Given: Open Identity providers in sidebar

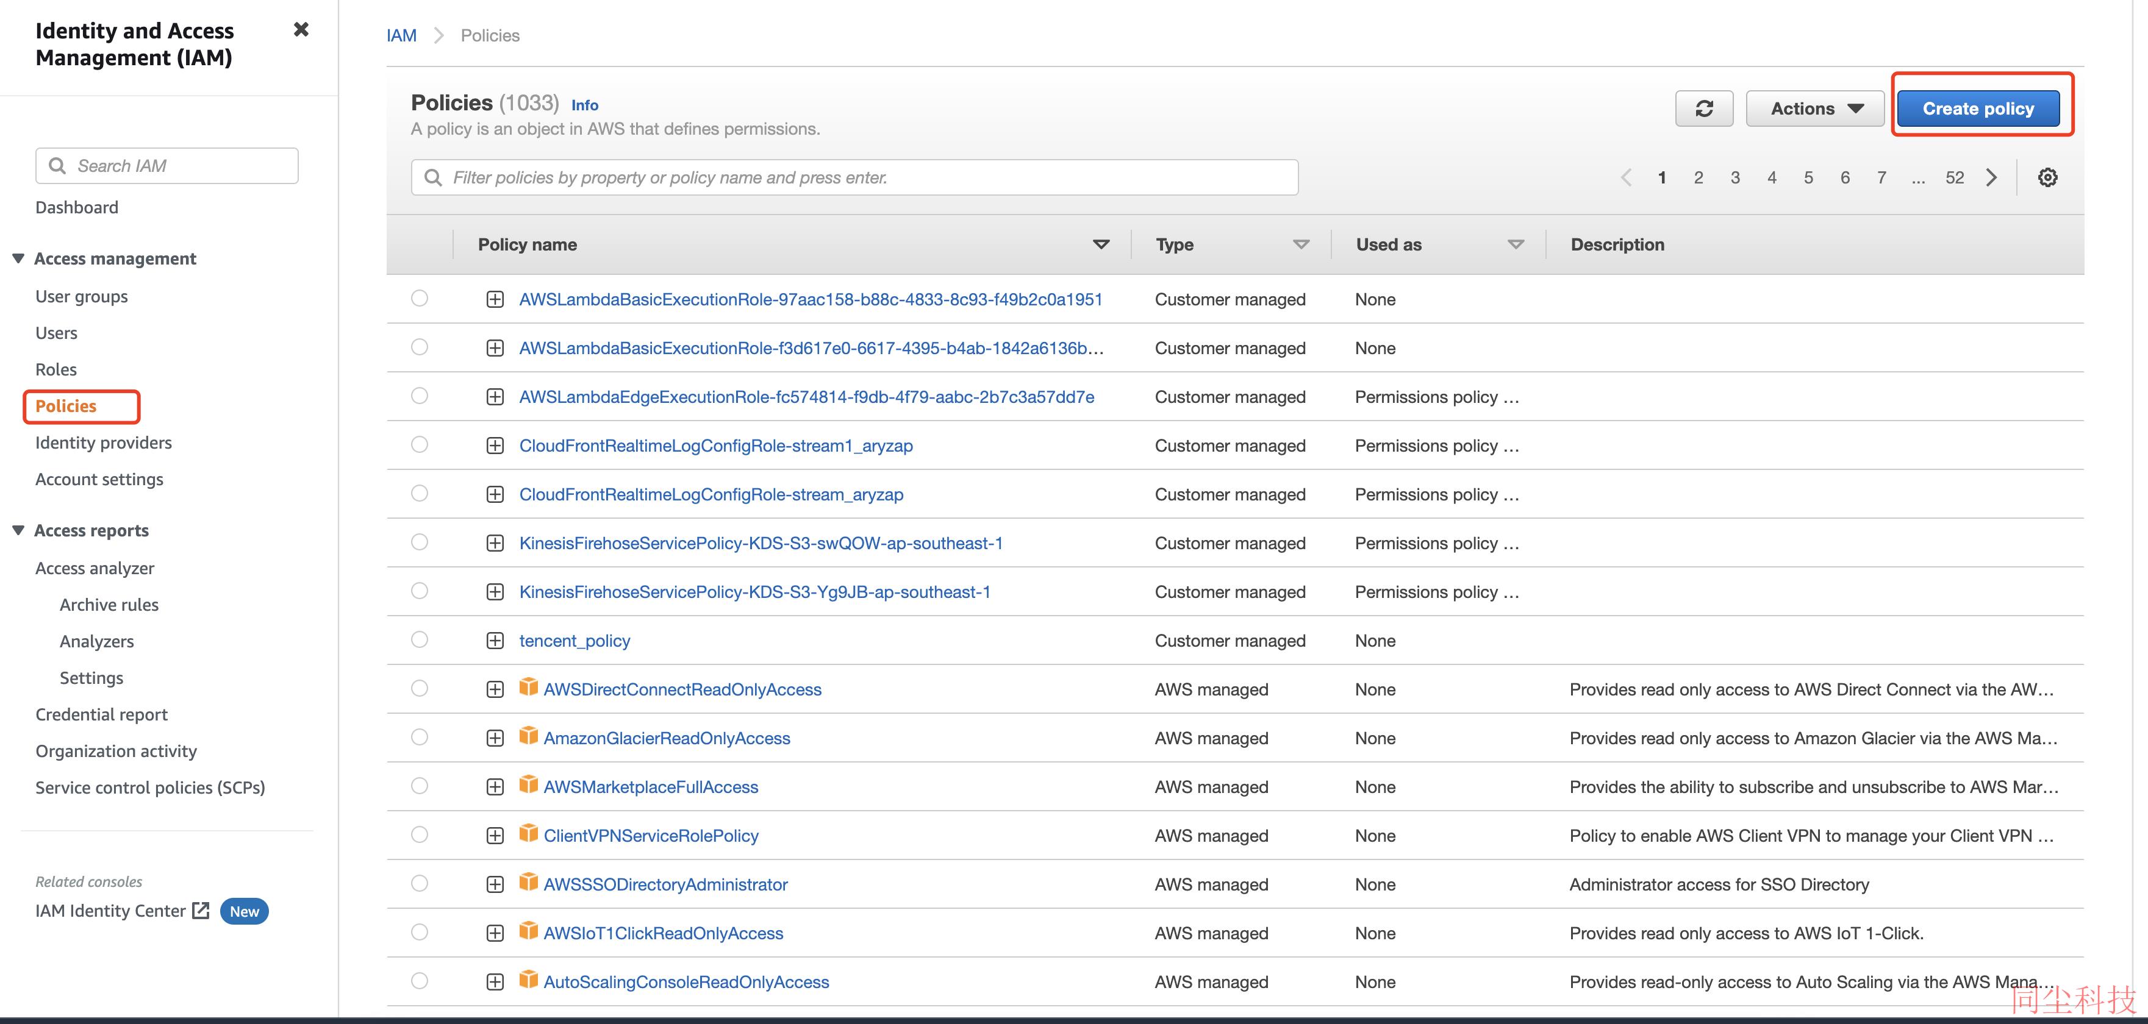Looking at the screenshot, I should [104, 443].
